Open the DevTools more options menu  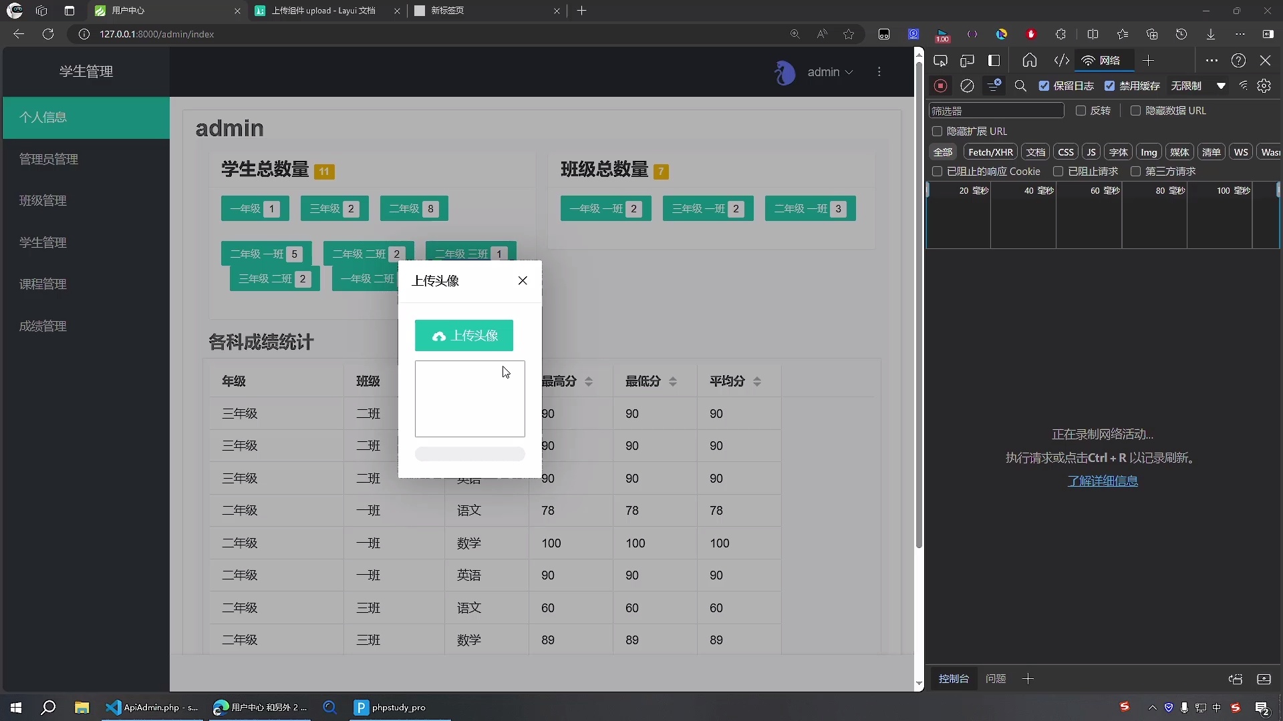tap(1212, 60)
